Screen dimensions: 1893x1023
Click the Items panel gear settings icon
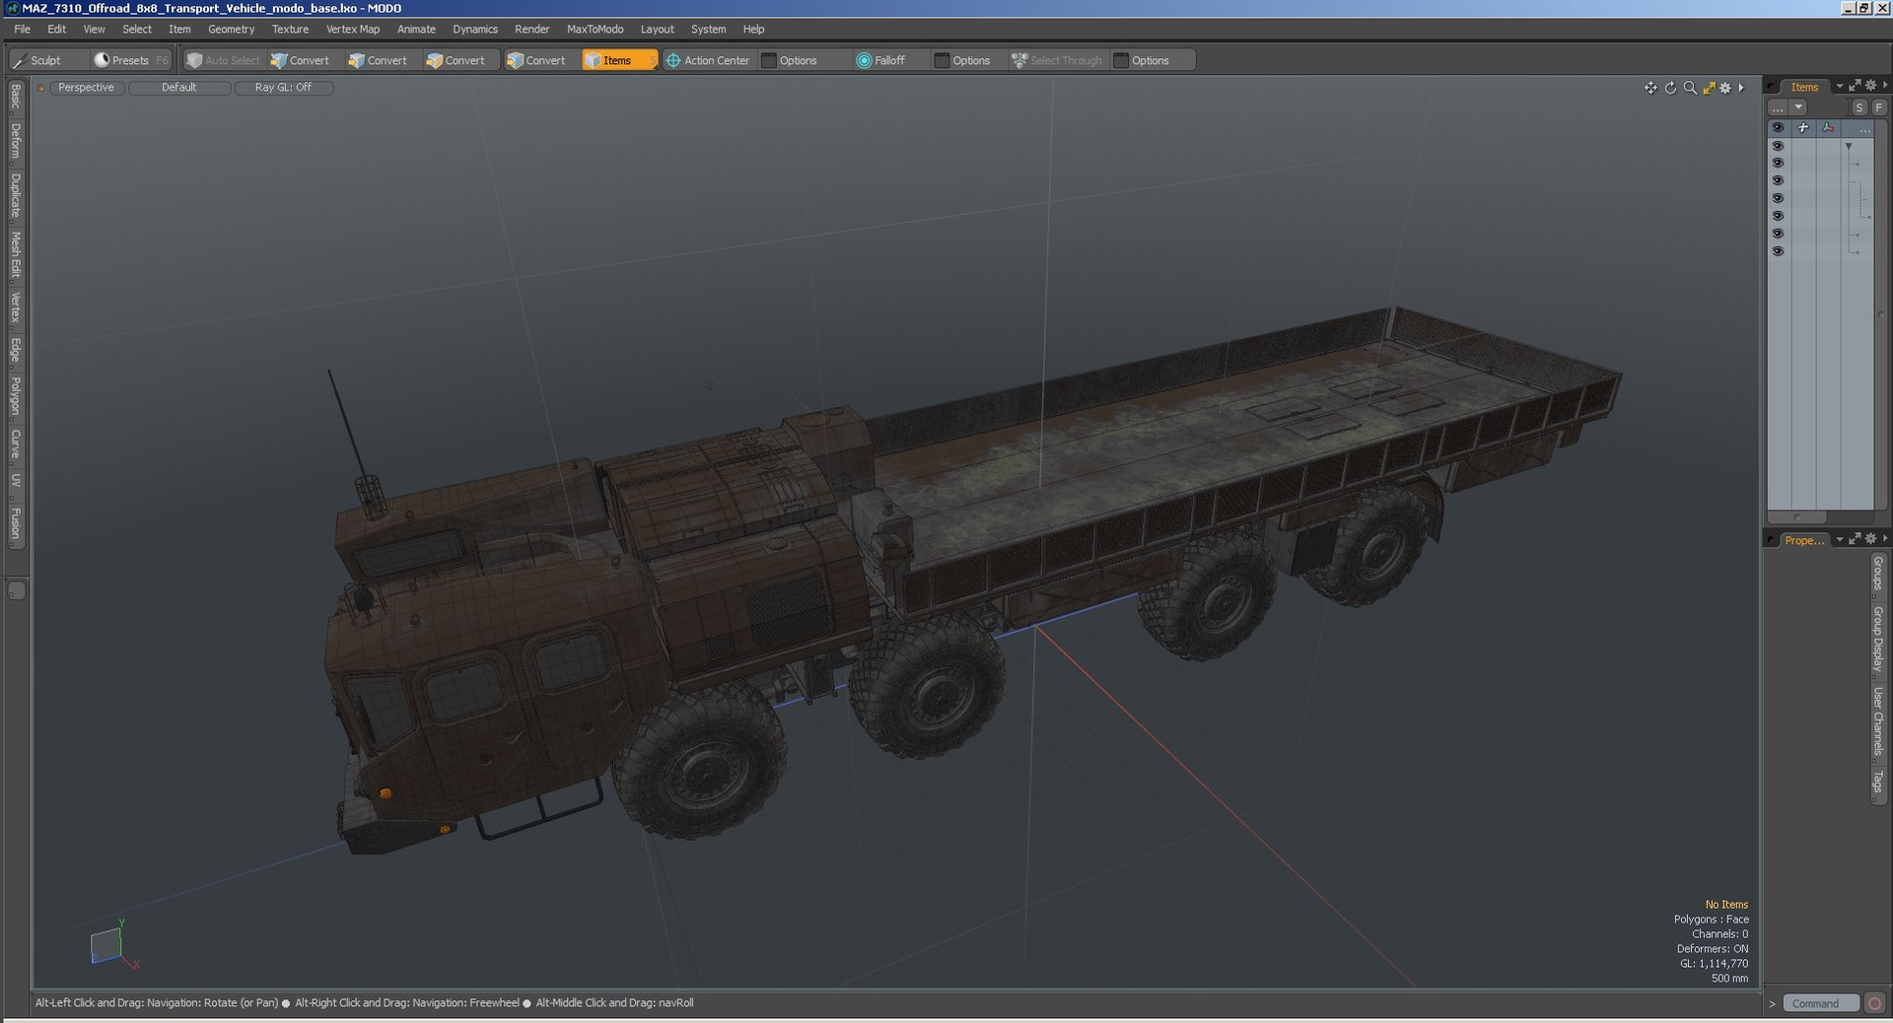(1870, 86)
